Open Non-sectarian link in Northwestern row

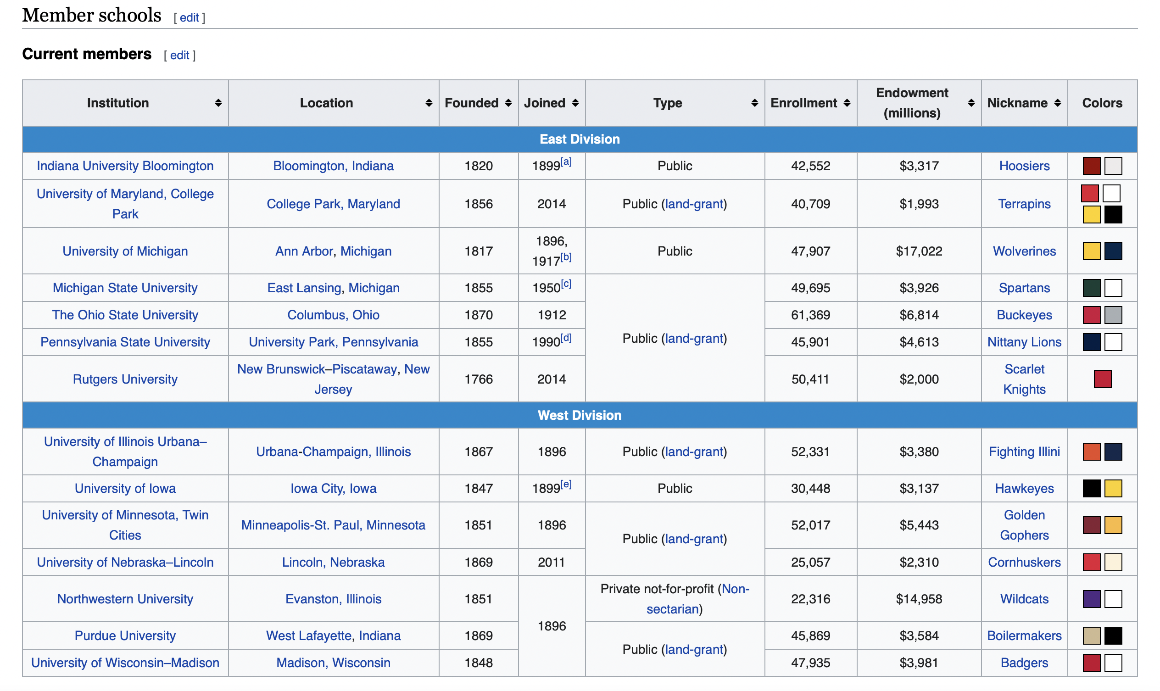698,600
